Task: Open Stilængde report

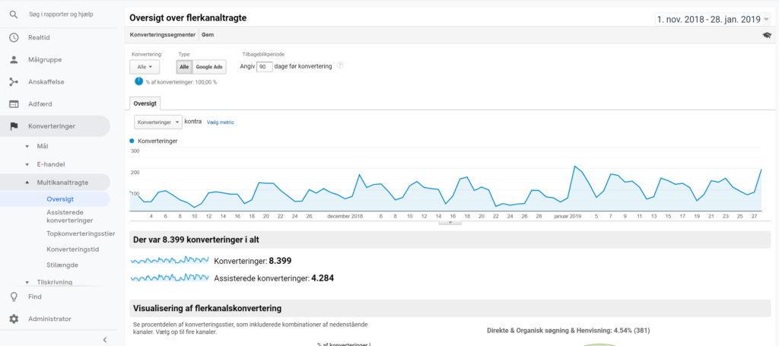Action: pyautogui.click(x=62, y=265)
